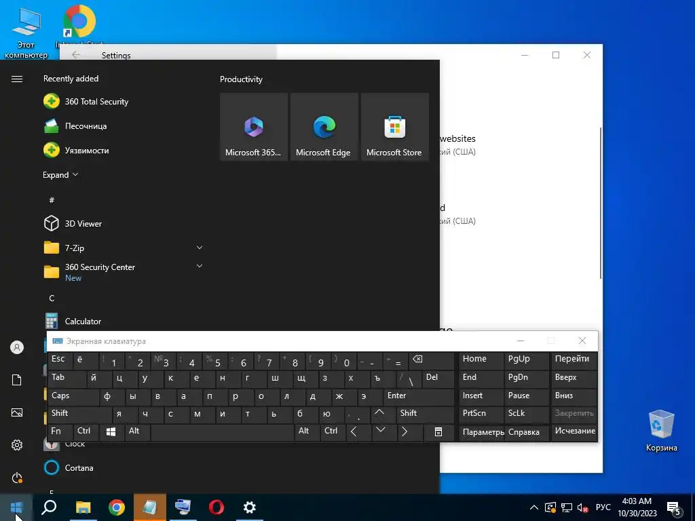Click the Параметры key on on-screen keyboard
695x521 pixels.
click(x=482, y=432)
